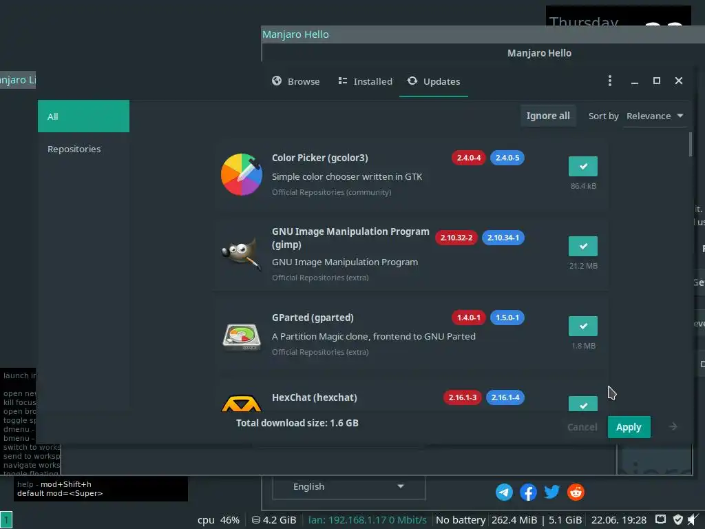Click the GNU Image Manipulation Program title
Screen dimensions: 705x529
point(350,238)
